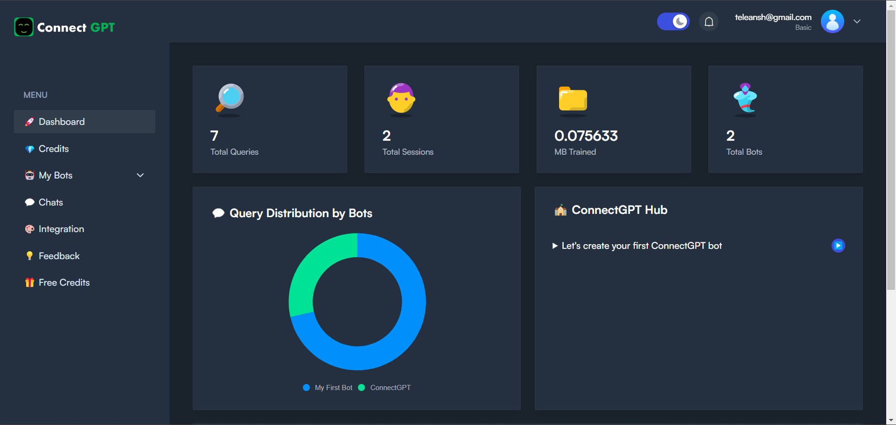Click the Total Bots label

pyautogui.click(x=744, y=152)
